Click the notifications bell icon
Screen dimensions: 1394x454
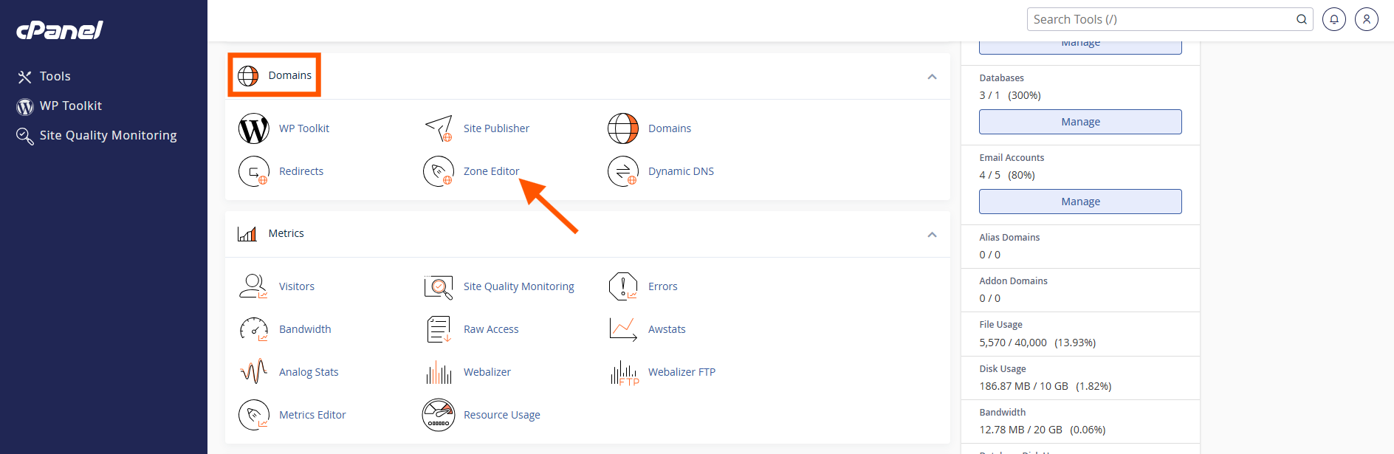(1333, 19)
